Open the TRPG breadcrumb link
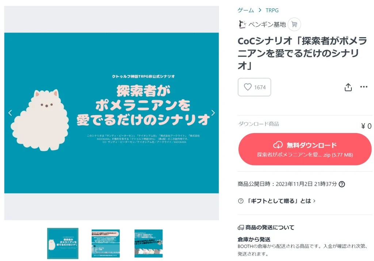 click(272, 10)
